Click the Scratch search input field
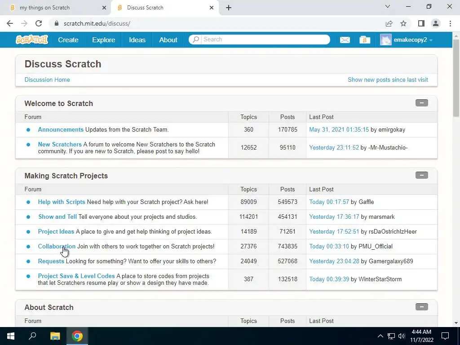This screenshot has width=460, height=345. (265, 40)
